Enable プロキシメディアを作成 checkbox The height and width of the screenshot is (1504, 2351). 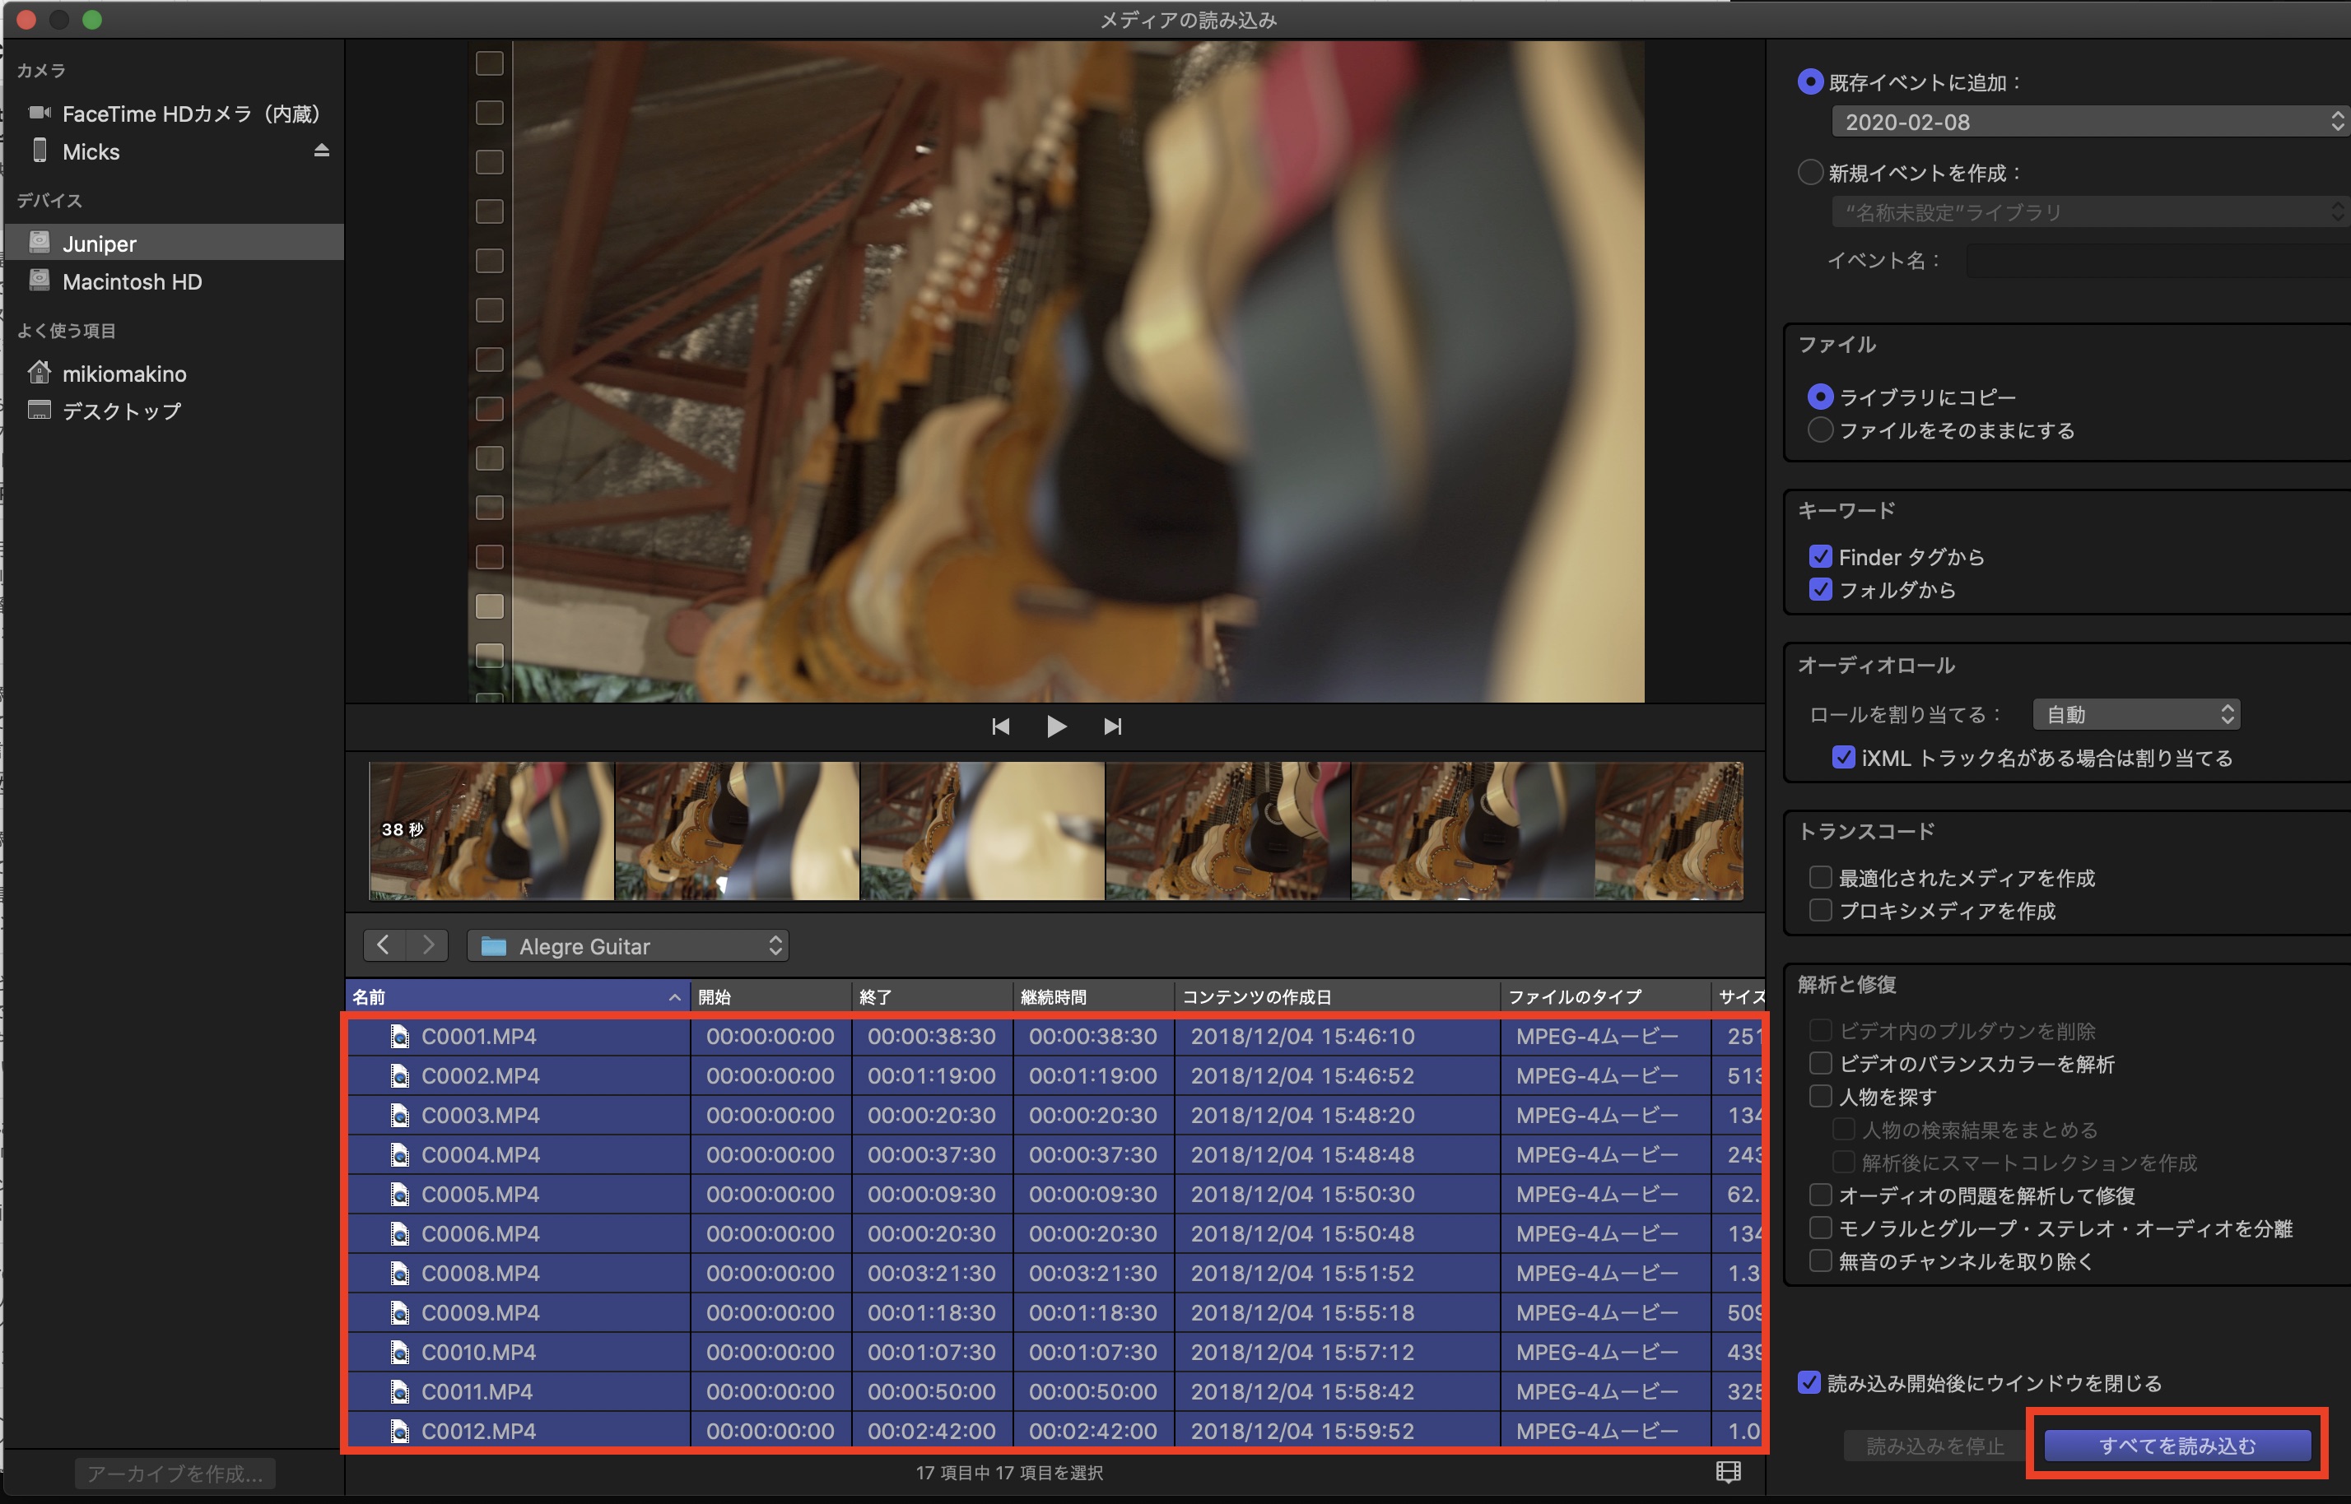click(1819, 910)
